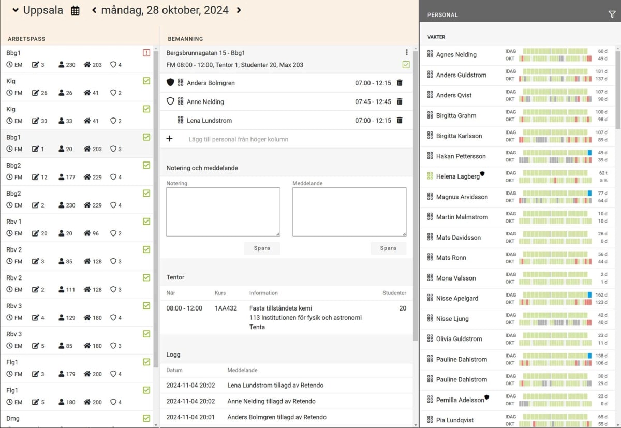Click the red warning box on Bbg1 EM
The width and height of the screenshot is (621, 428).
[146, 53]
